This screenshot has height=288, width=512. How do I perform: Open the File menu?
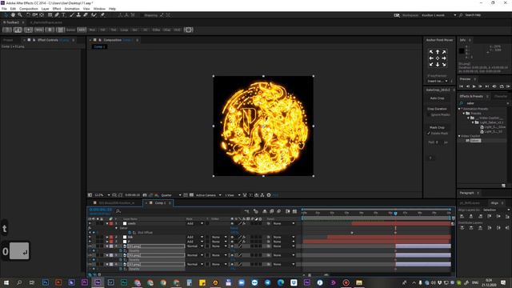point(4,9)
